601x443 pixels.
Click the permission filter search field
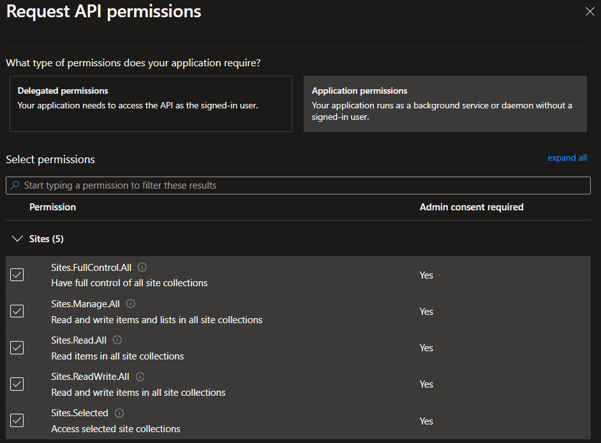coord(255,185)
